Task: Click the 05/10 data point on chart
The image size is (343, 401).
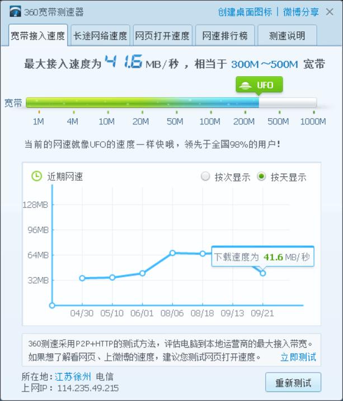Action: pos(112,277)
